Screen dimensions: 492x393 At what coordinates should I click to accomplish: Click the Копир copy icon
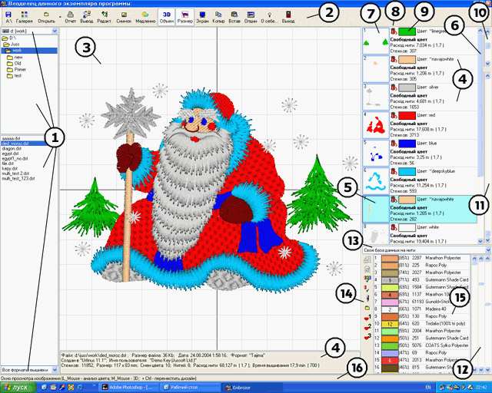(218, 17)
